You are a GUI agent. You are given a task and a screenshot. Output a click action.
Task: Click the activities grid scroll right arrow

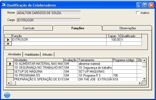tap(140, 83)
